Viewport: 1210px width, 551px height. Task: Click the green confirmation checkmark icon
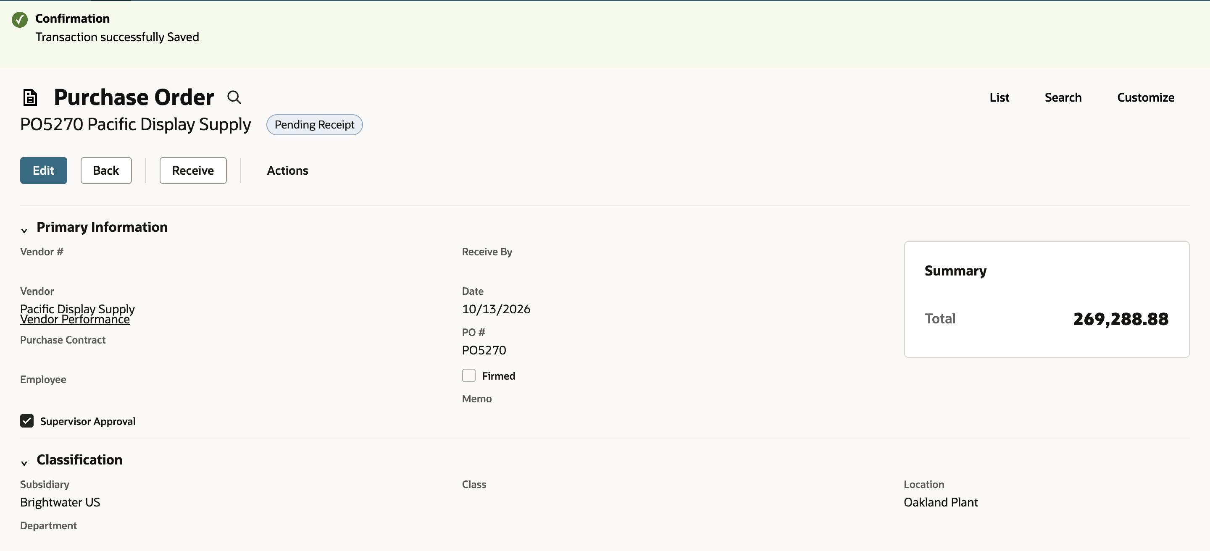[x=20, y=20]
